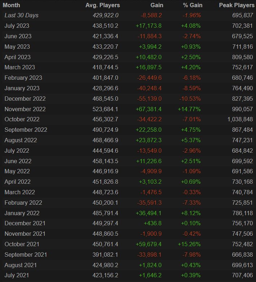Click average players value 401,847.0
The height and width of the screenshot is (282, 256).
pos(105,78)
